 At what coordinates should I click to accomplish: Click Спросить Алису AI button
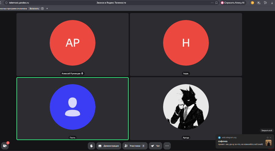click(233, 3)
